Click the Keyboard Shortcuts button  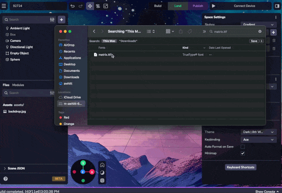tap(241, 167)
